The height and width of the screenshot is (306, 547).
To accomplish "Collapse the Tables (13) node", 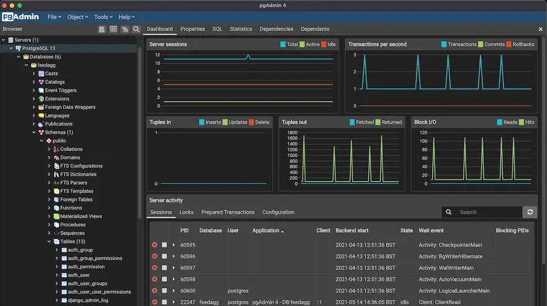I will [49, 241].
